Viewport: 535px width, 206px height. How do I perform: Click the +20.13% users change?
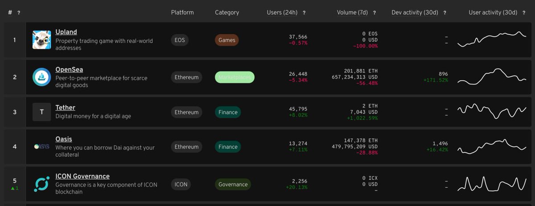coord(297,187)
